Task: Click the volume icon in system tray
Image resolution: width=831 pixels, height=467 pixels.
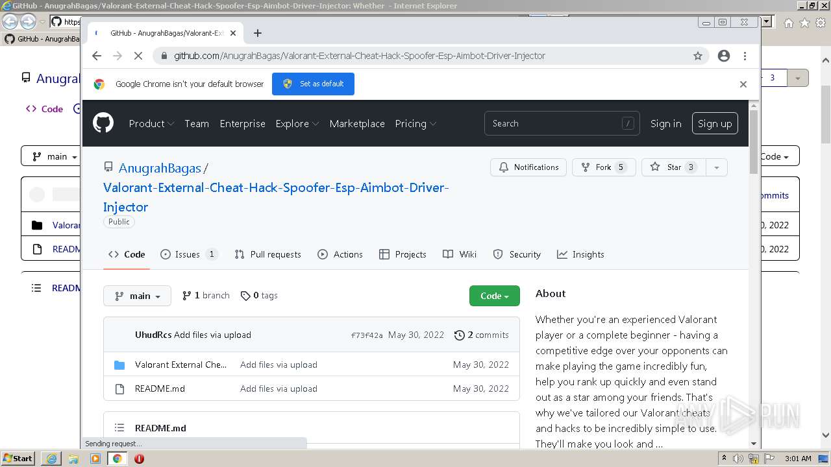Action: click(738, 459)
